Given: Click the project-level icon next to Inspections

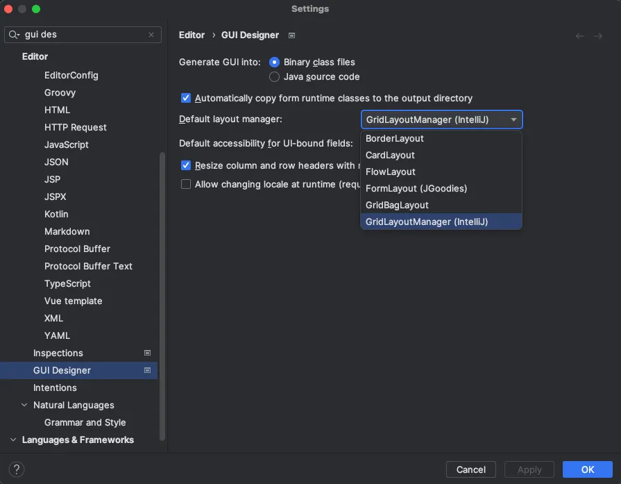Looking at the screenshot, I should [147, 353].
